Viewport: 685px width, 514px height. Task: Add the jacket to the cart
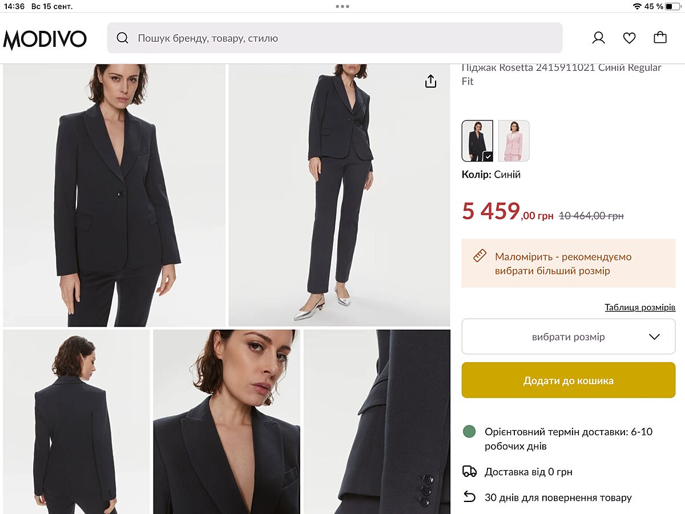tap(568, 380)
